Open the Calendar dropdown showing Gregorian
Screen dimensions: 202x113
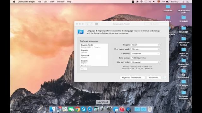pos(146,54)
